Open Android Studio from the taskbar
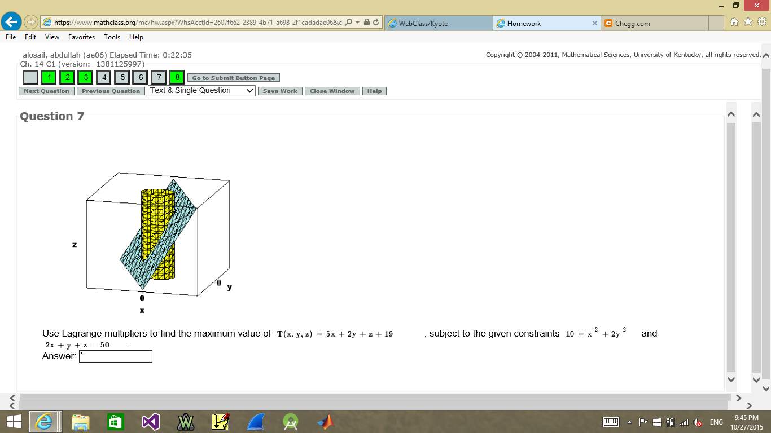The height and width of the screenshot is (433, 771). pos(291,421)
